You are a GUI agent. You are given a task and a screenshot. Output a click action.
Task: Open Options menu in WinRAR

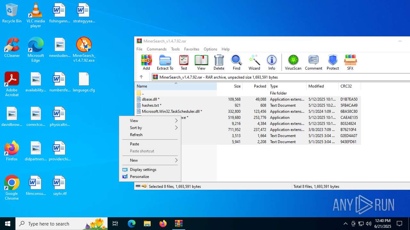click(x=210, y=49)
